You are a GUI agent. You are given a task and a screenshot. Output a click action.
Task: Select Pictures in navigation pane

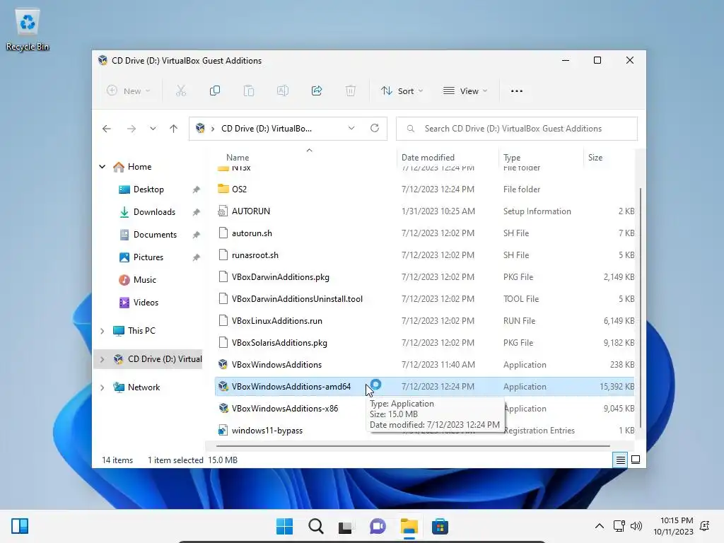(148, 257)
